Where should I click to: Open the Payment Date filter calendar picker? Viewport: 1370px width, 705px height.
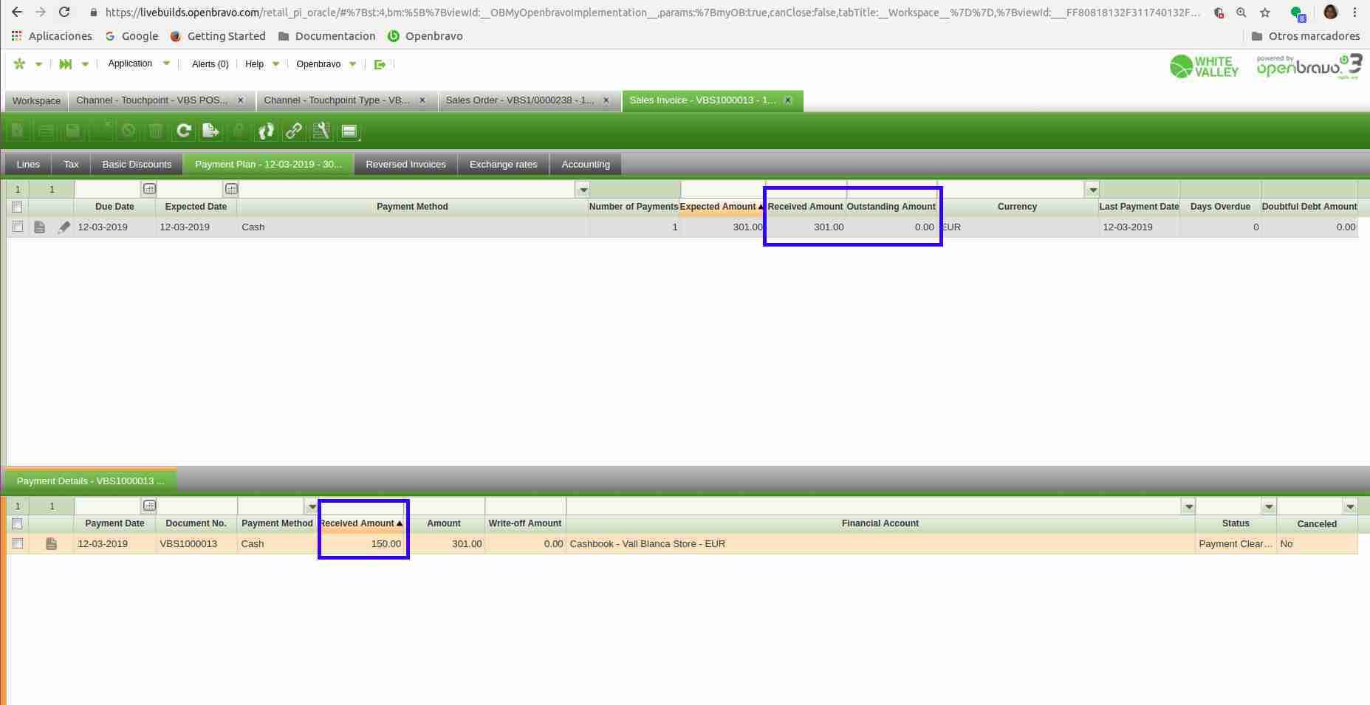click(149, 506)
